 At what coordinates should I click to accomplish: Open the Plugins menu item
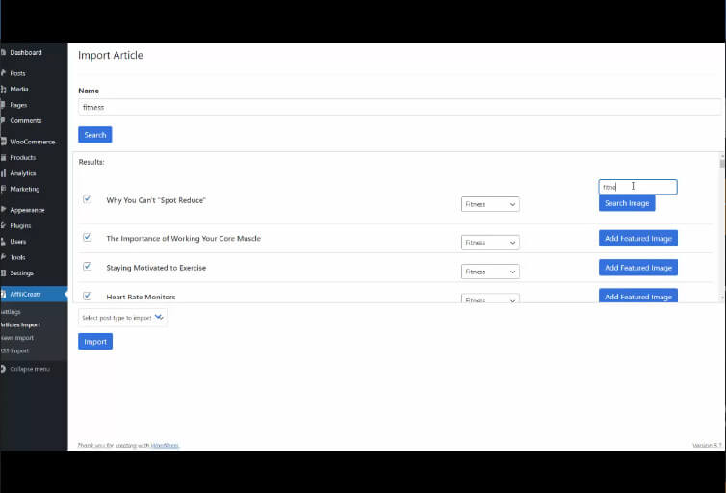tap(20, 225)
